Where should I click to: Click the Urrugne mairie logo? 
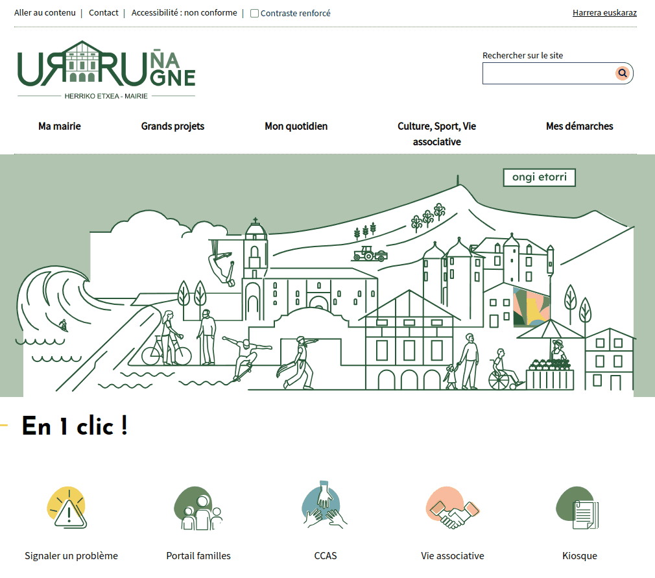click(106, 71)
